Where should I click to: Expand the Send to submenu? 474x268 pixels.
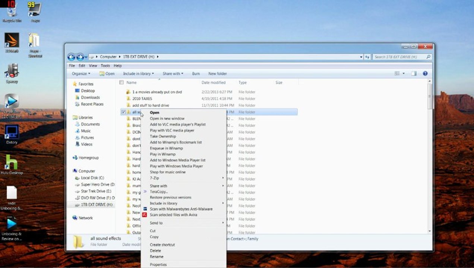click(x=183, y=223)
